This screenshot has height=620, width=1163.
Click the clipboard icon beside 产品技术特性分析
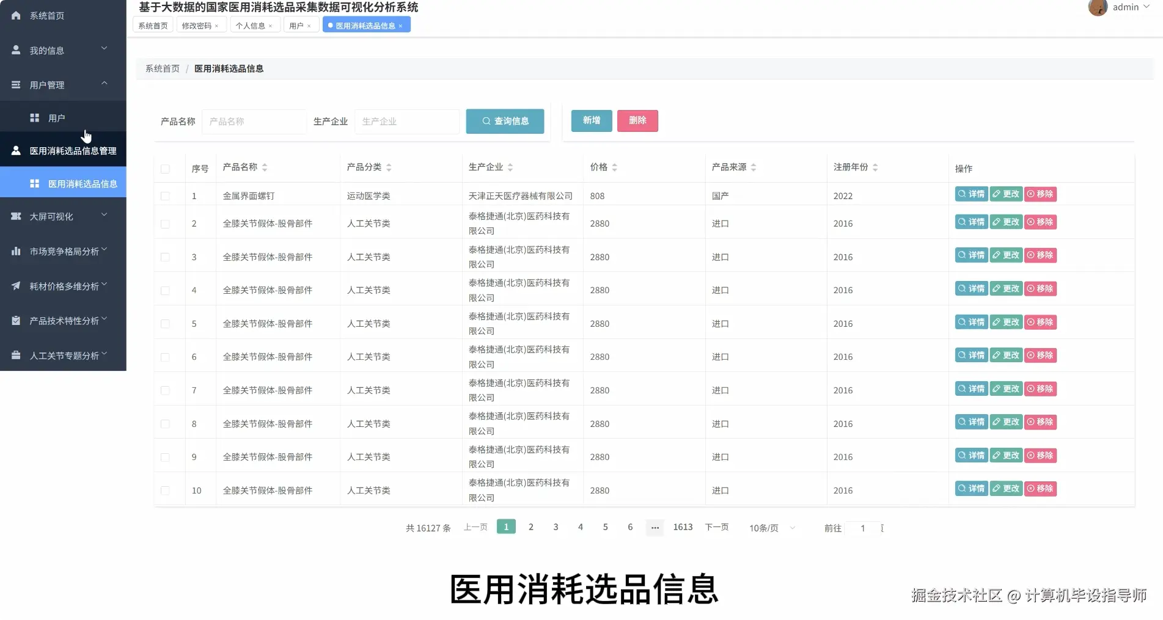[16, 321]
